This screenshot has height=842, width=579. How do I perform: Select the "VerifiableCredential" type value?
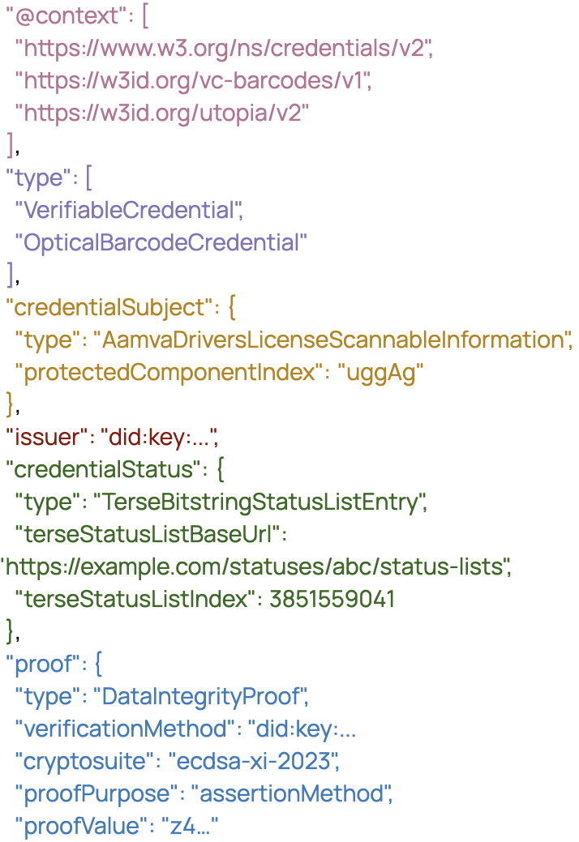[x=129, y=211]
